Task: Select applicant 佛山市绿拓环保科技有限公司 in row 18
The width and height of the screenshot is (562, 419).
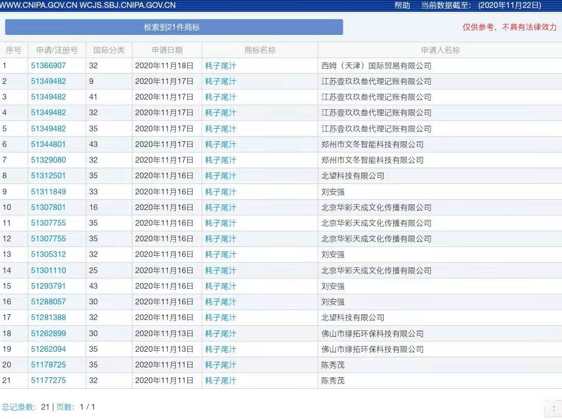Action: point(373,334)
